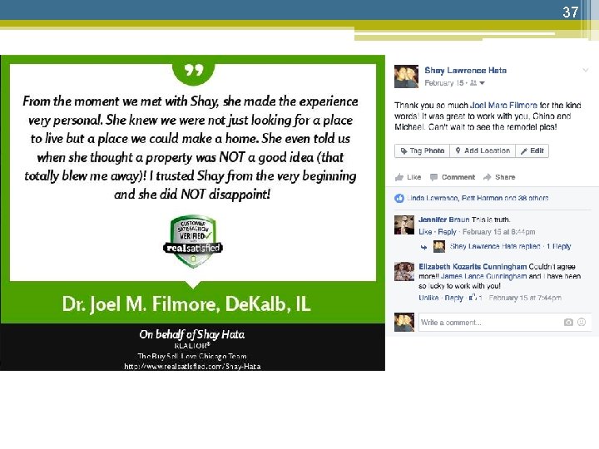The image size is (599, 449).
Task: Change the post audience privacy dropdown
Action: click(478, 83)
